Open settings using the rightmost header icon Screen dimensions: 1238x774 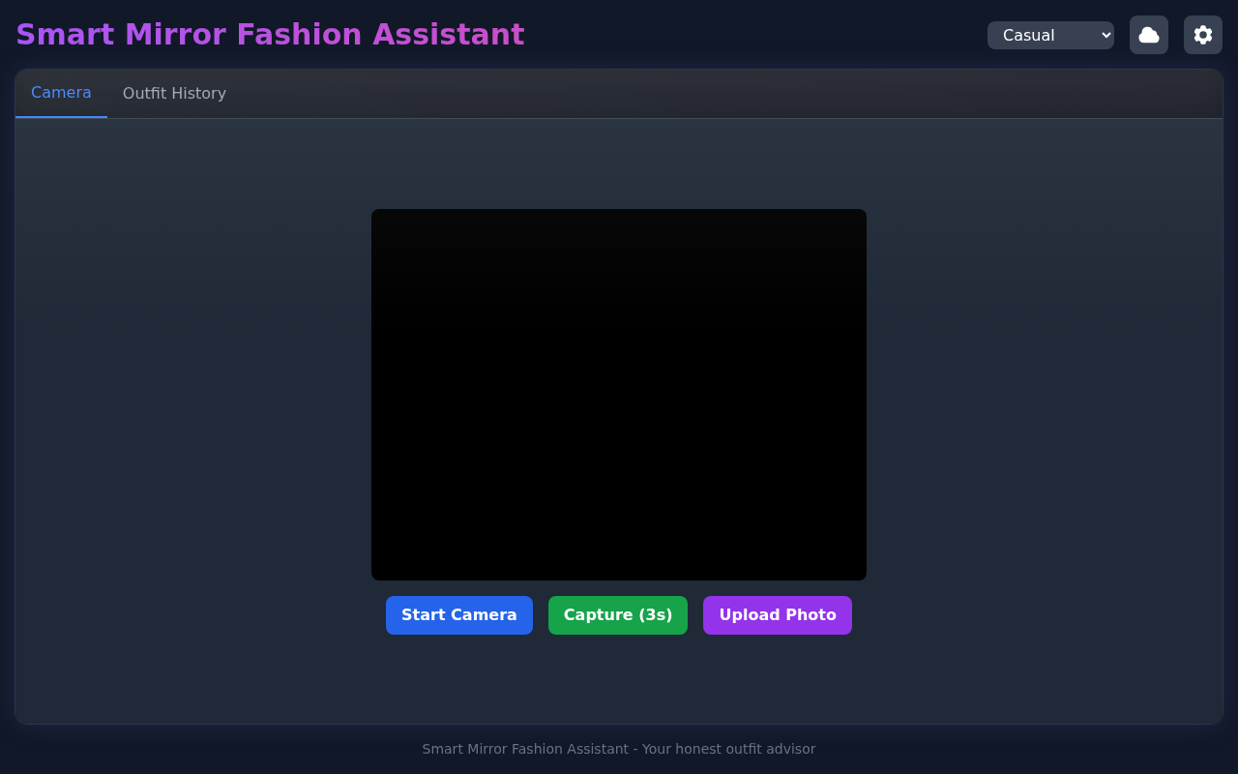pos(1202,34)
